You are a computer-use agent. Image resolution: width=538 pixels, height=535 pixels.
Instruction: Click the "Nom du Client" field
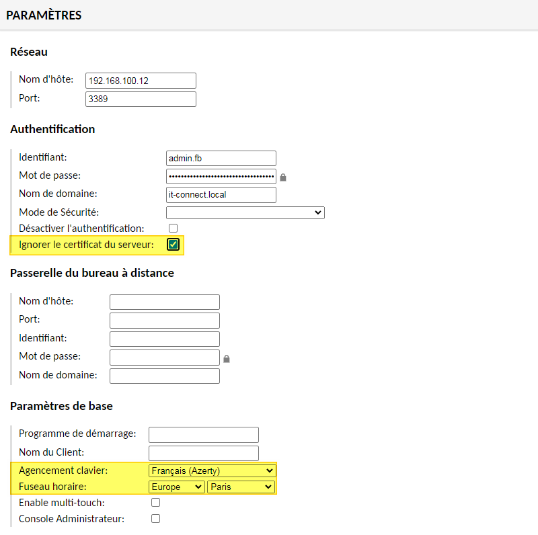pyautogui.click(x=204, y=453)
